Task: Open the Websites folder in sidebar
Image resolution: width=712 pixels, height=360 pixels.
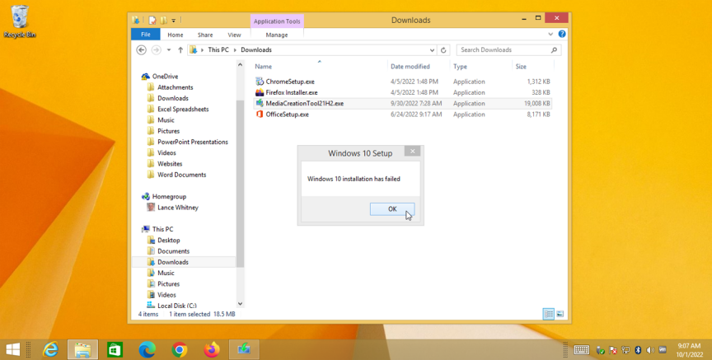Action: coord(170,163)
